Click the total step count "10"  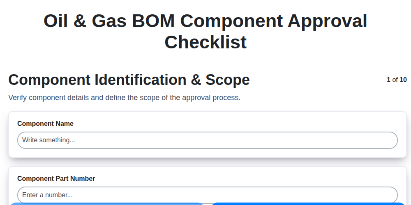(403, 80)
